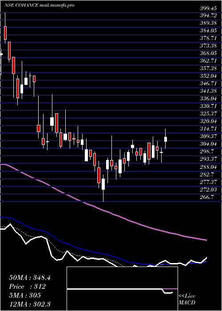The image size is (222, 311).
Task: Click the tall red candlestick near 389
Action: coord(5,33)
